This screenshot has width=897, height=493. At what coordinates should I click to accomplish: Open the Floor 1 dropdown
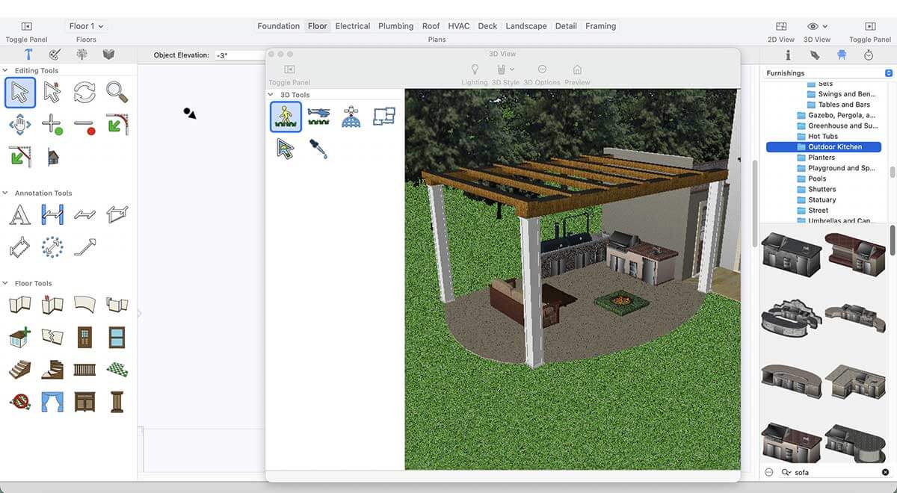[x=86, y=26]
